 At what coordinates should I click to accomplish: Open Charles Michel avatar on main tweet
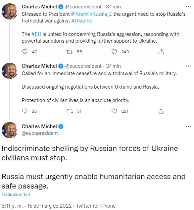point(9,130)
